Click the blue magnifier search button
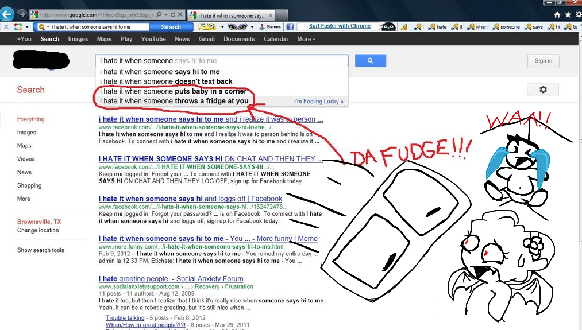This screenshot has height=330, width=582. tap(371, 61)
